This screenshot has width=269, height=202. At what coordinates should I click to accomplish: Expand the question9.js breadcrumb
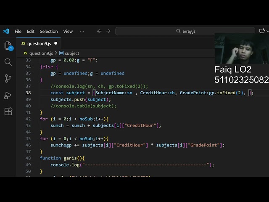tap(40, 53)
